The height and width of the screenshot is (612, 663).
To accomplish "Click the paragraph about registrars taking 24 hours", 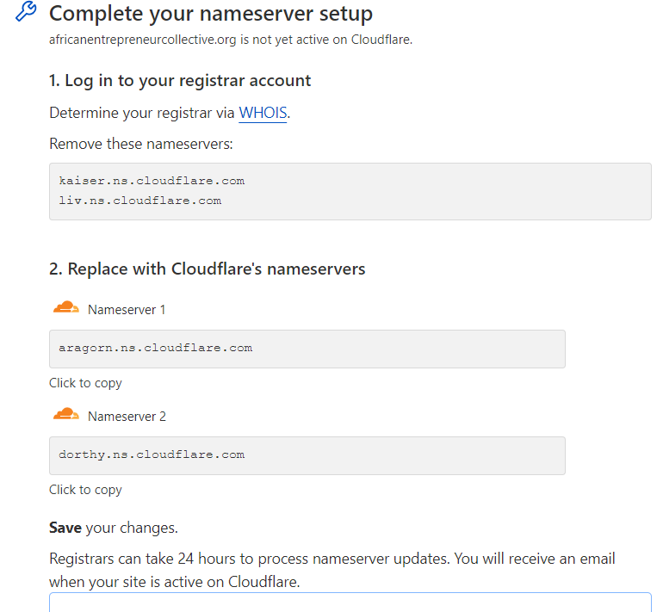I will coord(332,570).
